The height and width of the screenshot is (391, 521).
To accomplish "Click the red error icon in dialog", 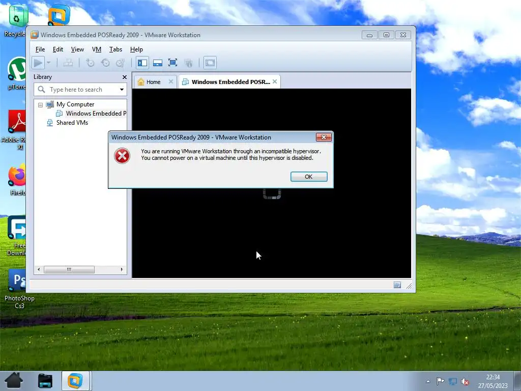I will click(122, 156).
